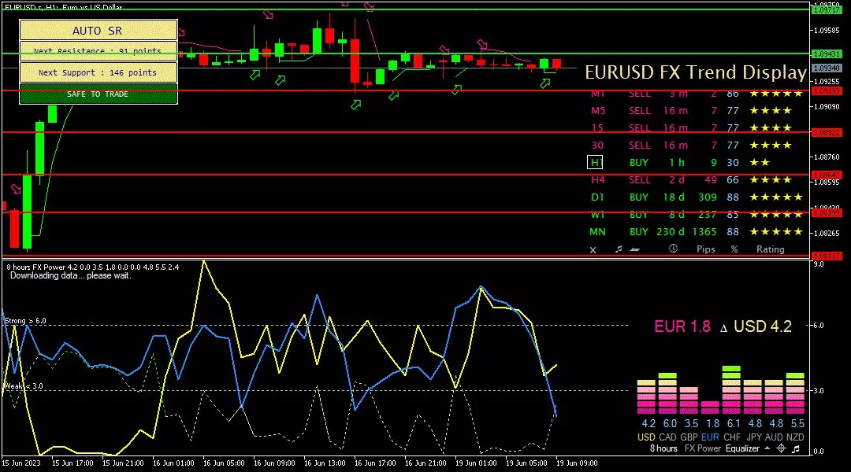Click Next Support : 146 points box
Screen dimensions: 851x472
point(98,72)
